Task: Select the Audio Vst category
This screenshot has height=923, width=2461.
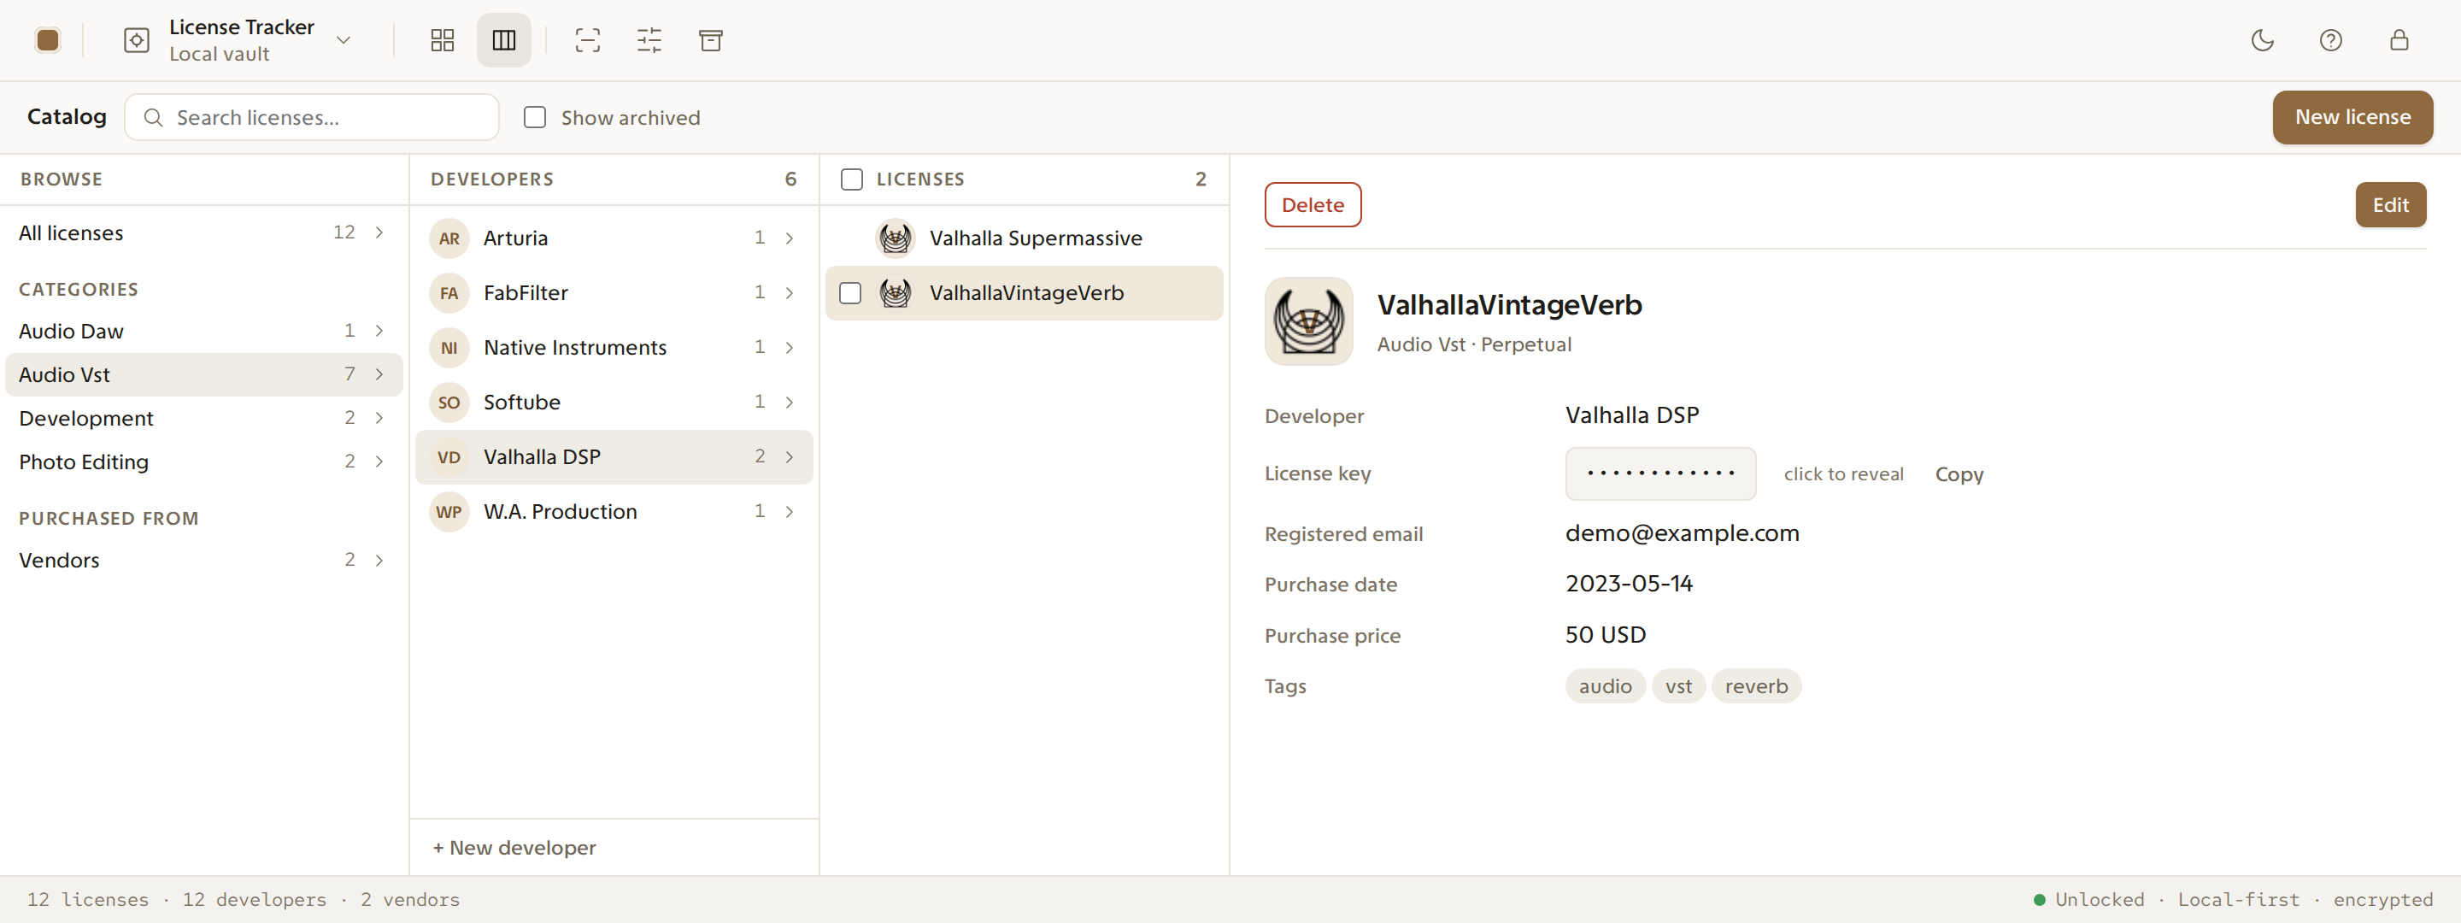Action: point(203,374)
